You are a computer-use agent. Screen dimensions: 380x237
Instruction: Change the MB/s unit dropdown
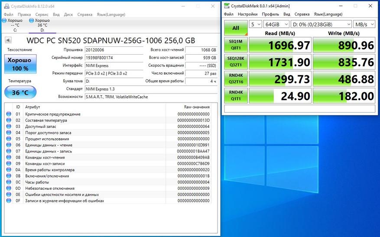[x=364, y=24]
